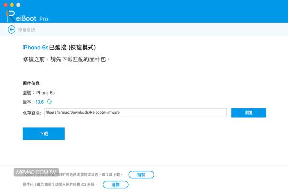Click the 保存路徑 save path field

135,113
